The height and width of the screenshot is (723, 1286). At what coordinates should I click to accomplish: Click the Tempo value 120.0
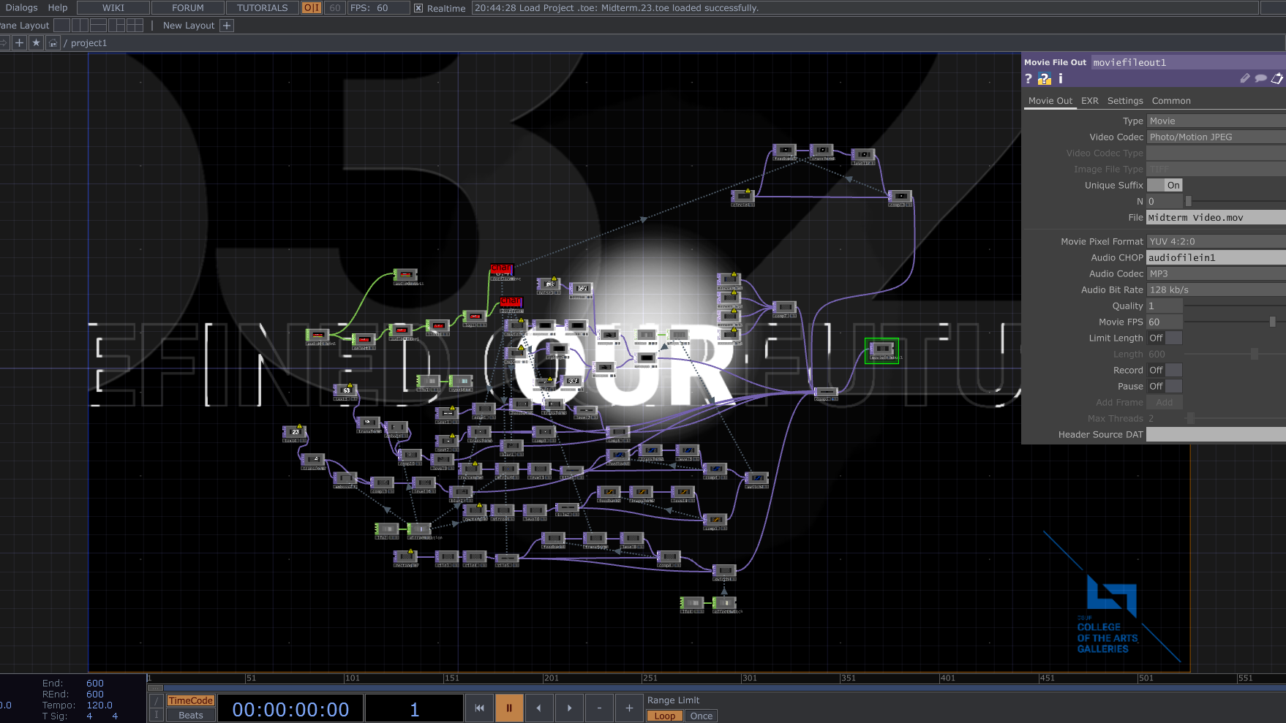coord(99,705)
